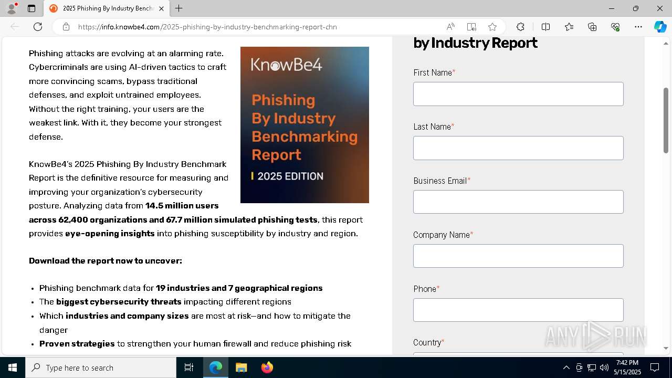Click the taskbar search box
672x378 pixels.
(101, 367)
